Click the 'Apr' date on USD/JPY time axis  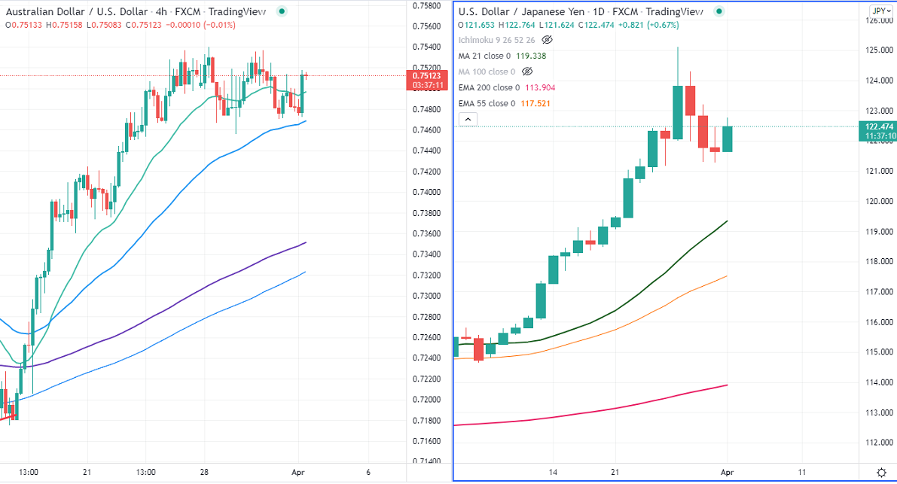(x=727, y=472)
